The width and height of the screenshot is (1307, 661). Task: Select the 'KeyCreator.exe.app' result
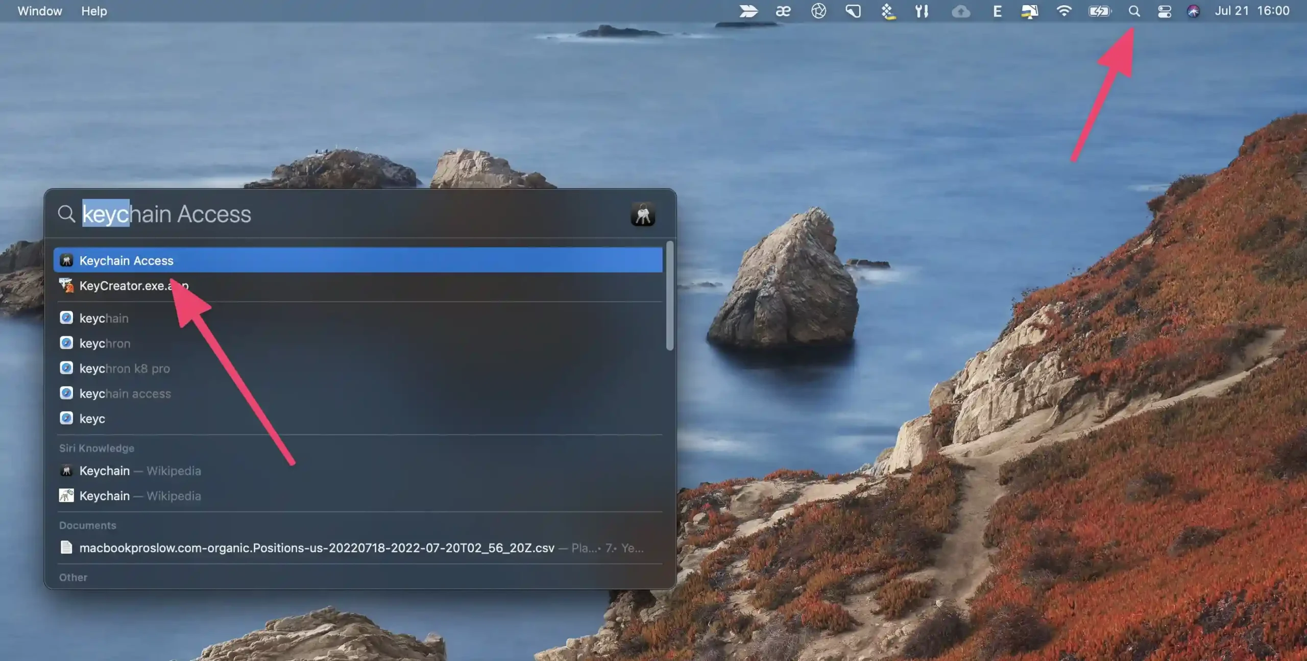(x=358, y=285)
